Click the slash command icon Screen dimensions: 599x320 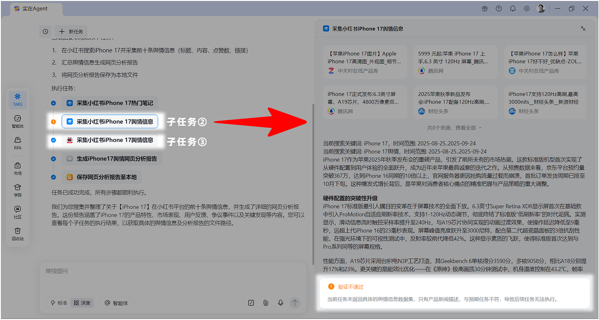[x=251, y=303]
